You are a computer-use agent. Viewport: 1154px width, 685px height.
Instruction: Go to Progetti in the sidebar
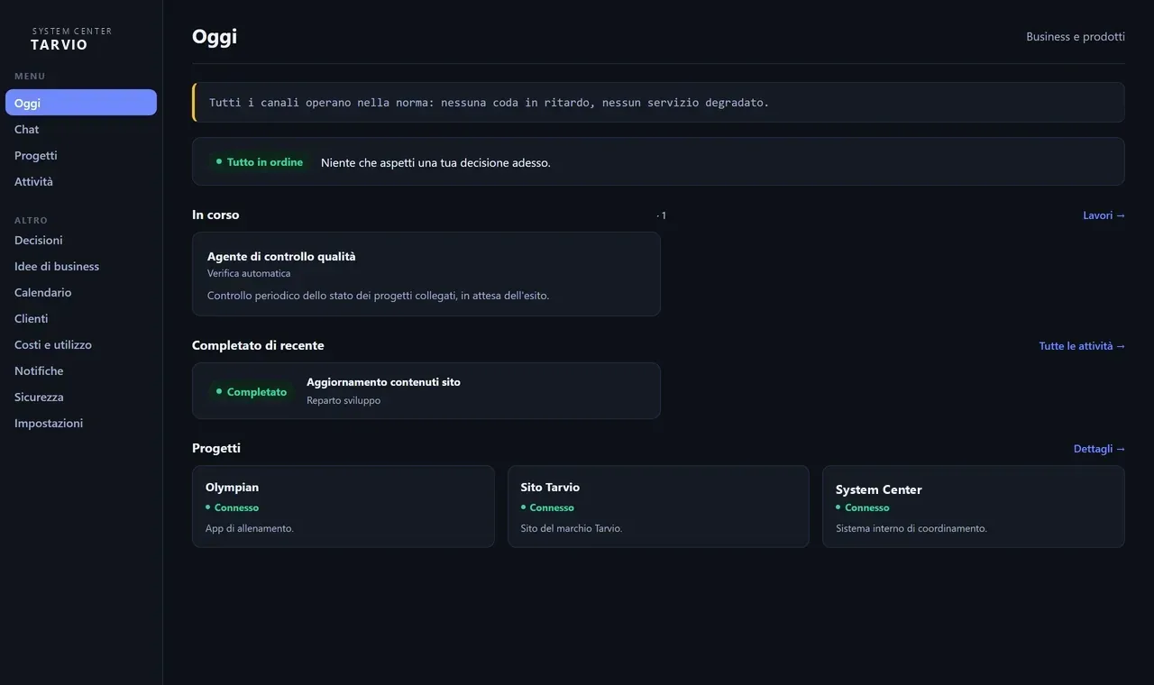pos(81,155)
